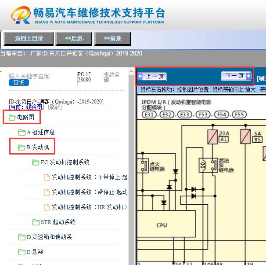Click the folder icon beside A 概述信息
Screen dimensions: 266x265
click(22, 132)
